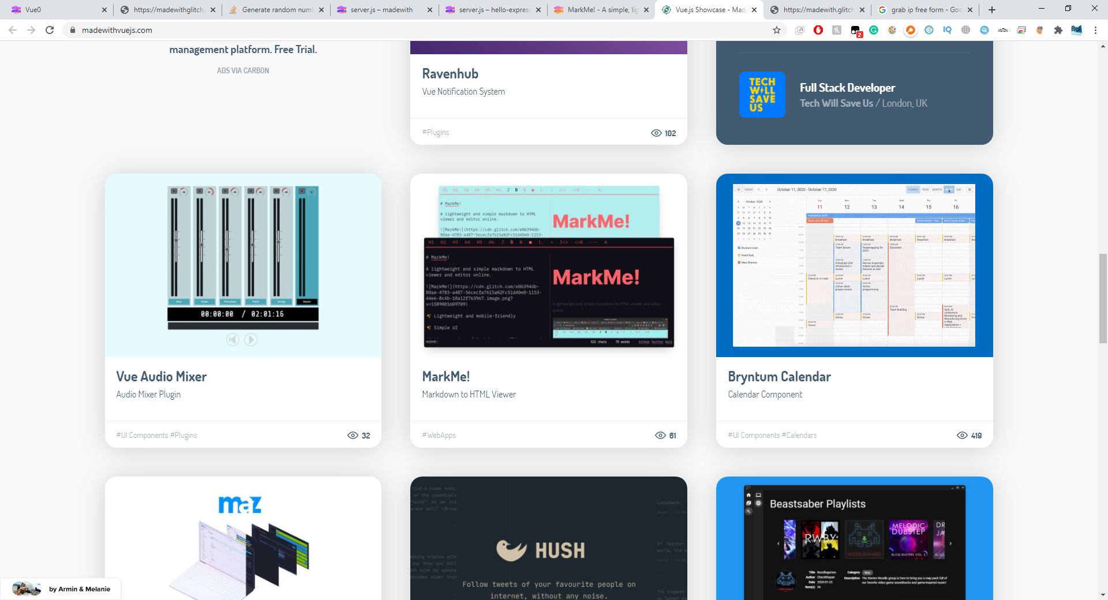Viewport: 1108px width, 600px height.
Task: Click the 'Markdown to HTML Viewer' description
Action: tap(469, 395)
